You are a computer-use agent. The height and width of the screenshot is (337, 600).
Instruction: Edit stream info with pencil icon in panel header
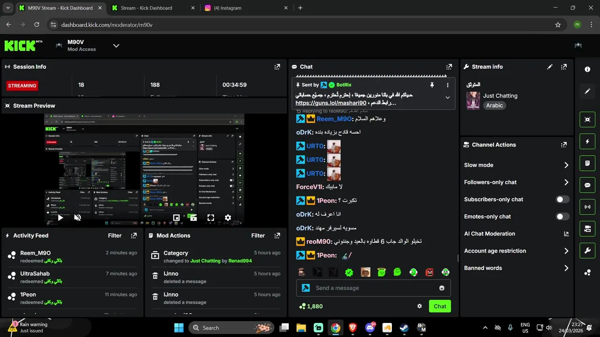point(550,67)
